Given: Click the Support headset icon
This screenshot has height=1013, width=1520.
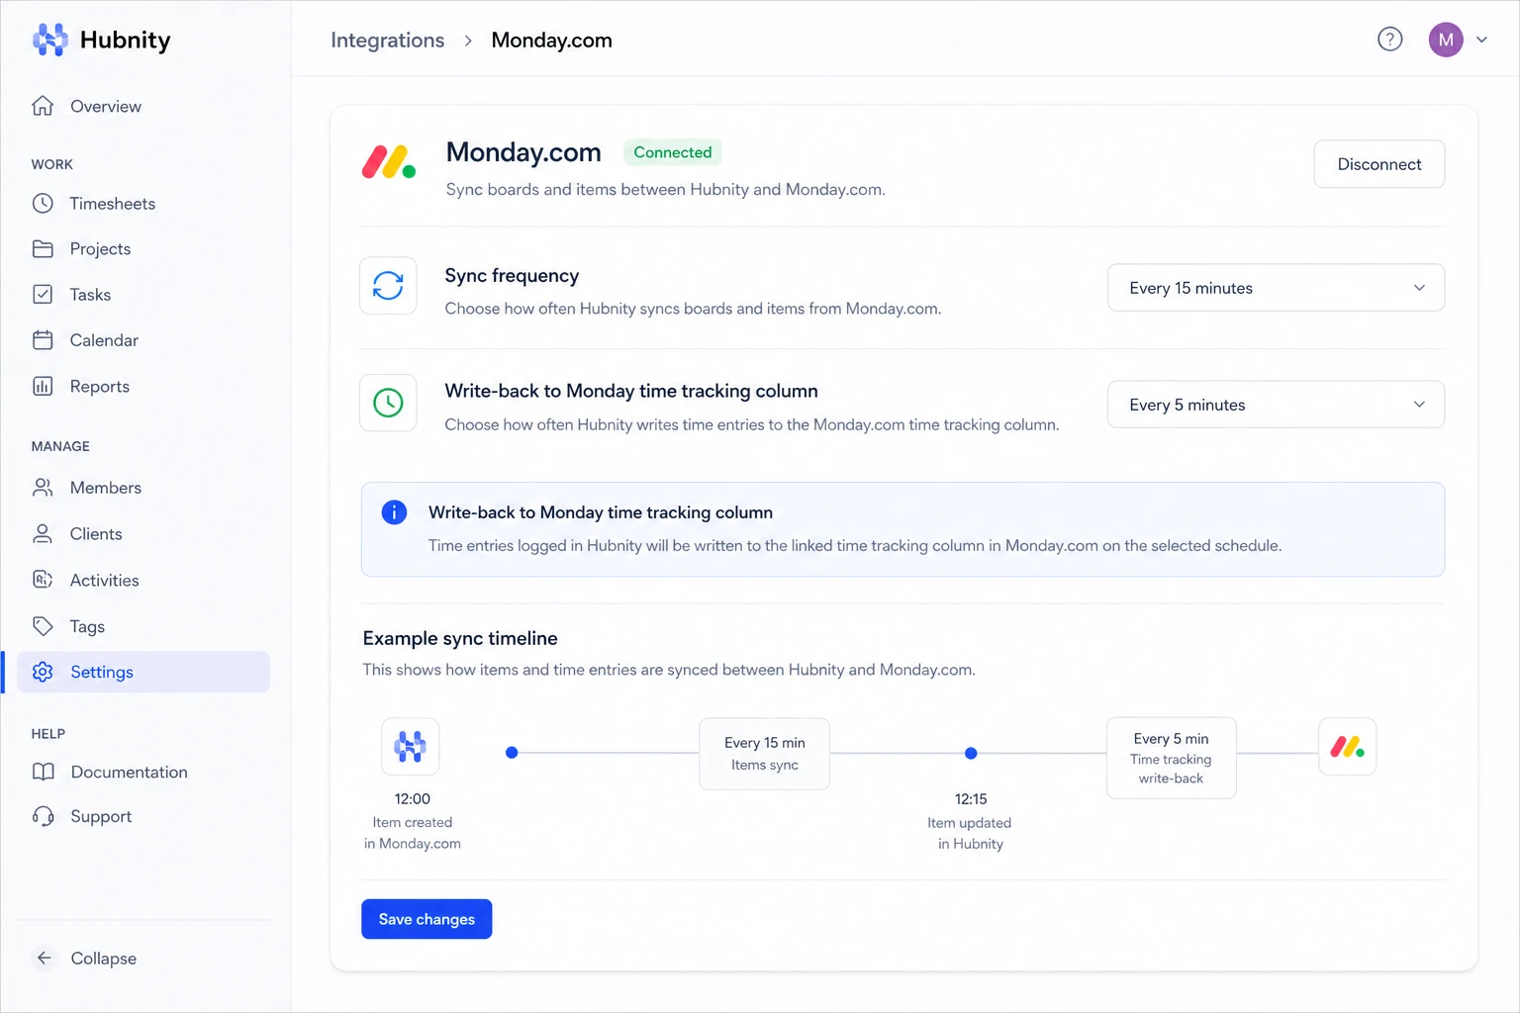Looking at the screenshot, I should tap(43, 816).
